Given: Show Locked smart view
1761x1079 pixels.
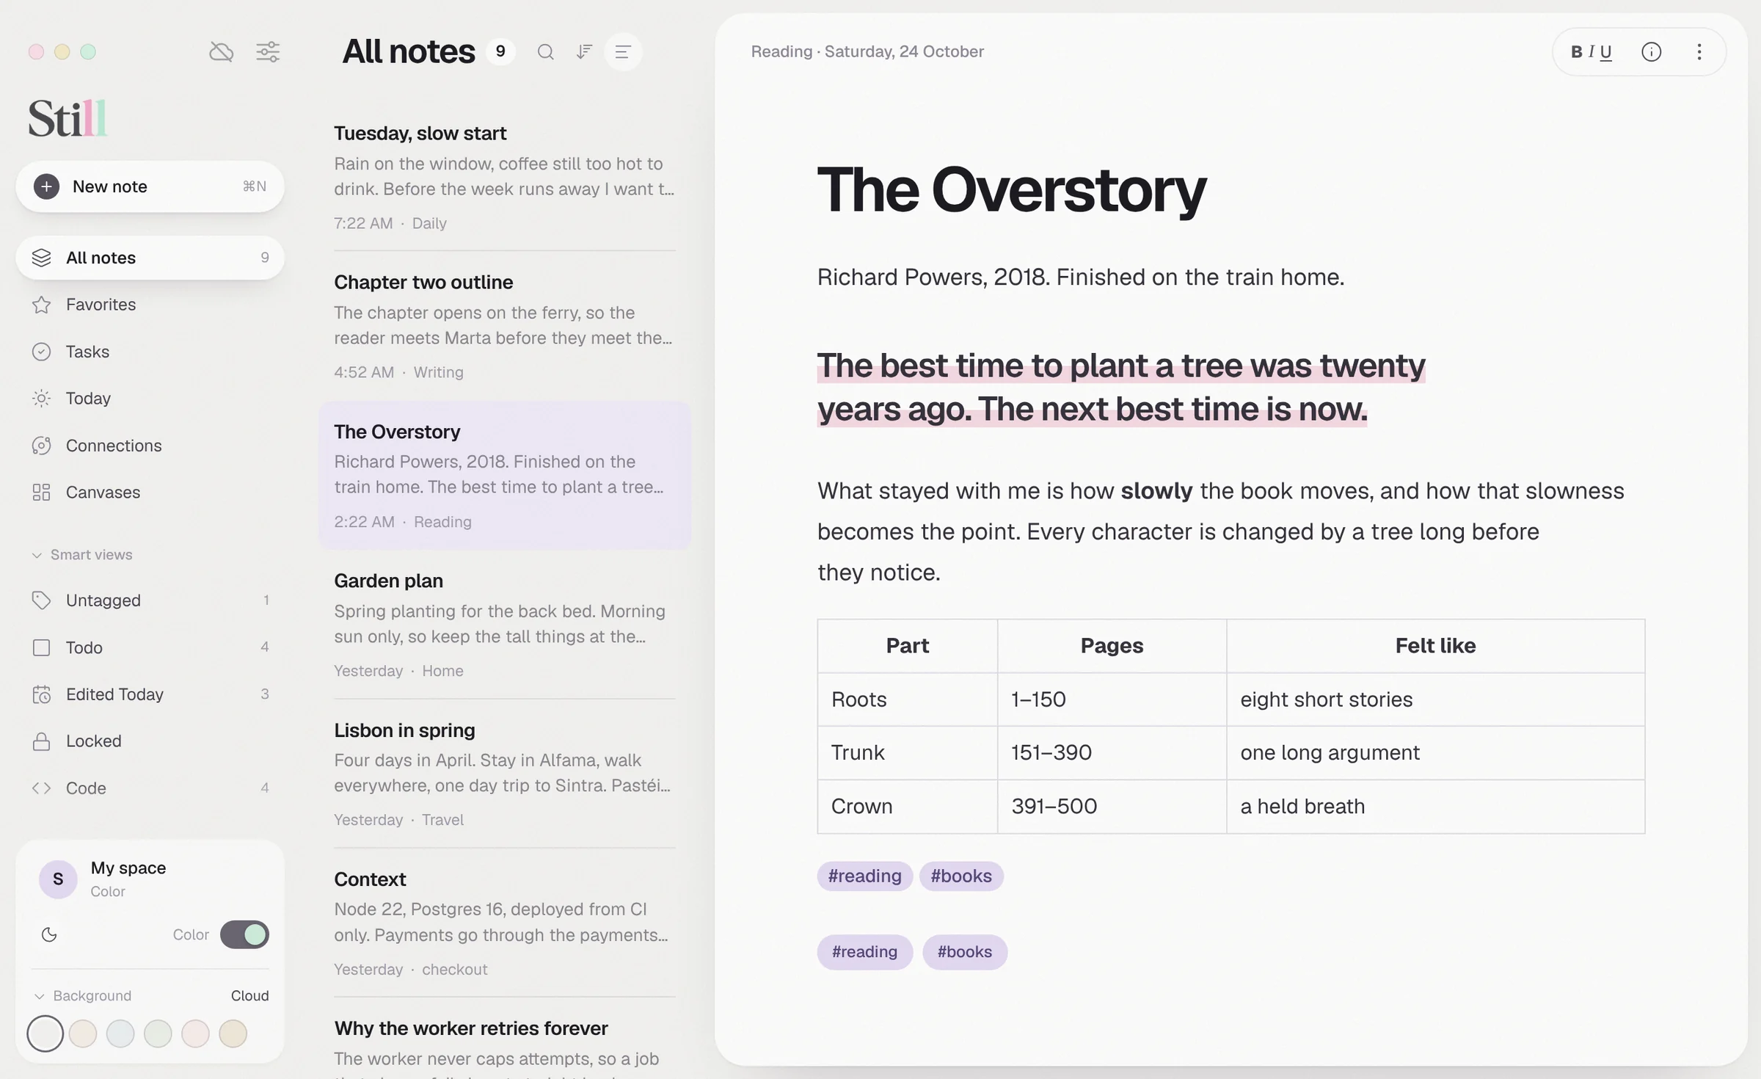Looking at the screenshot, I should coord(150,741).
